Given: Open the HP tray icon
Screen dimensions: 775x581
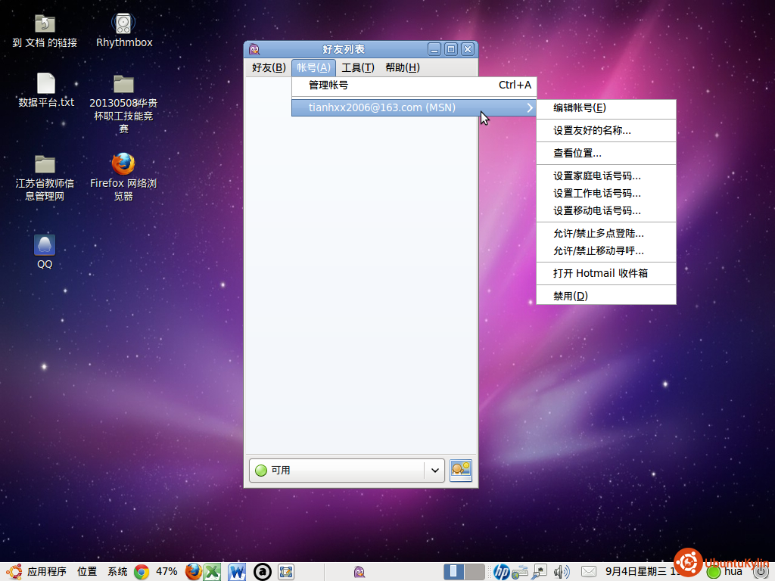Looking at the screenshot, I should pos(501,572).
